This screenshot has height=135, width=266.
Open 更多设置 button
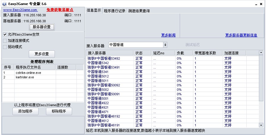[x=42, y=54]
